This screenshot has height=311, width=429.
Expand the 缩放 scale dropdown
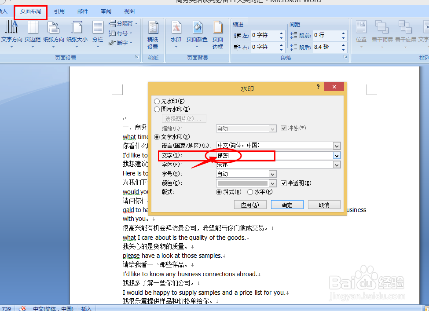pyautogui.click(x=272, y=128)
